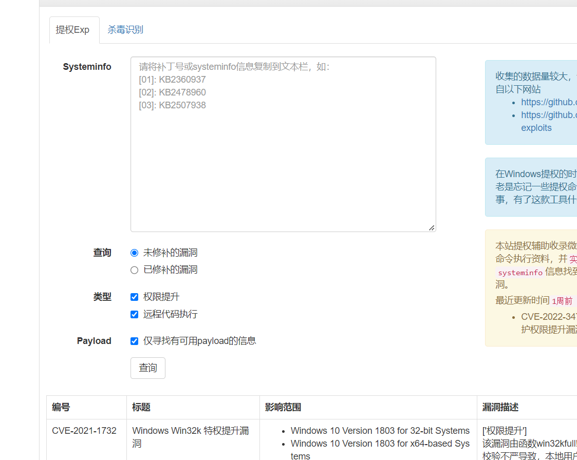577x460 pixels.
Task: Click the systeminfo code text in yellow box
Action: [x=520, y=273]
